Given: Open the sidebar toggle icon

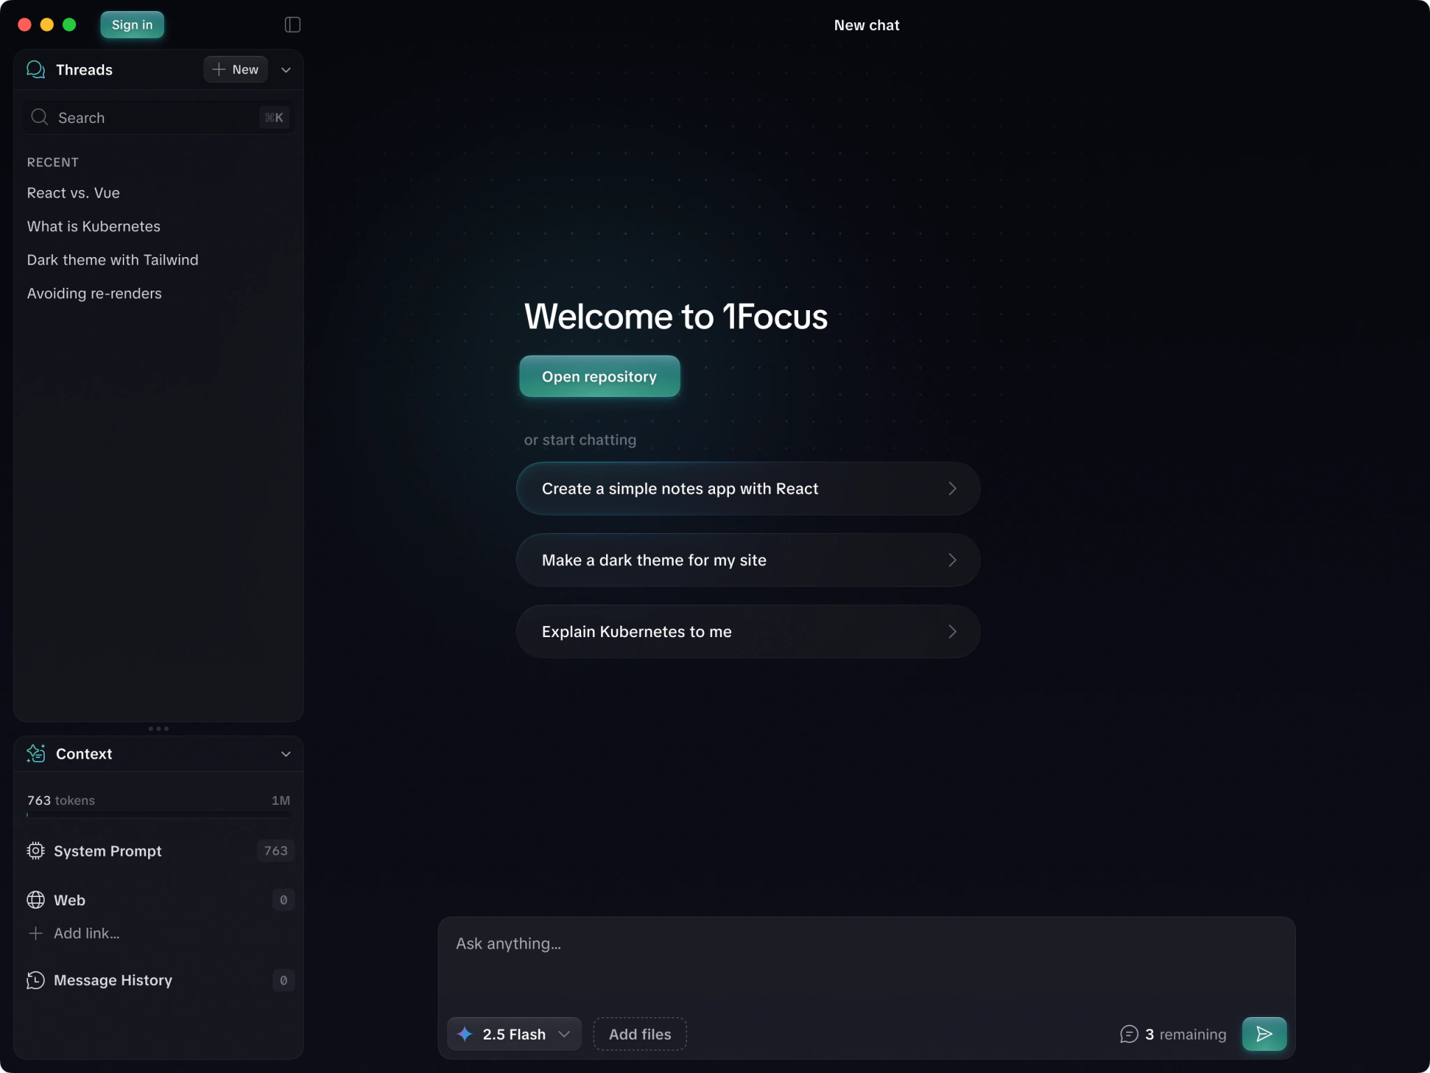Looking at the screenshot, I should (x=293, y=24).
